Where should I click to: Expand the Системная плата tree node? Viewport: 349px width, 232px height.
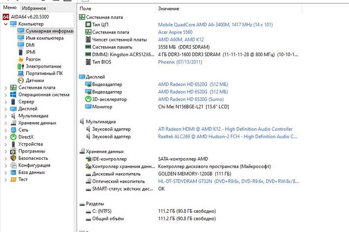(x=6, y=88)
